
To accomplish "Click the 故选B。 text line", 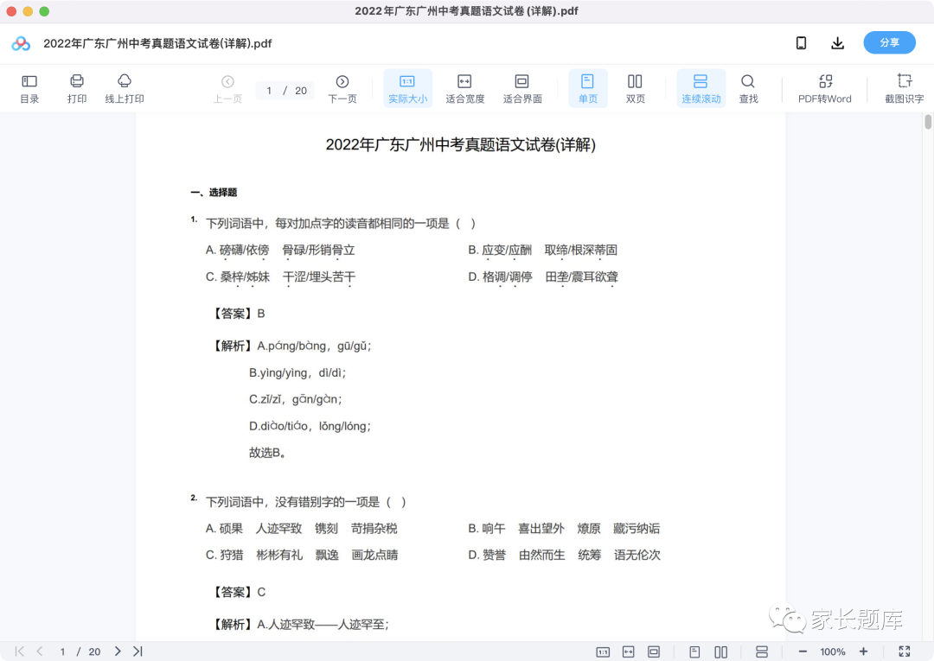I will [x=267, y=453].
